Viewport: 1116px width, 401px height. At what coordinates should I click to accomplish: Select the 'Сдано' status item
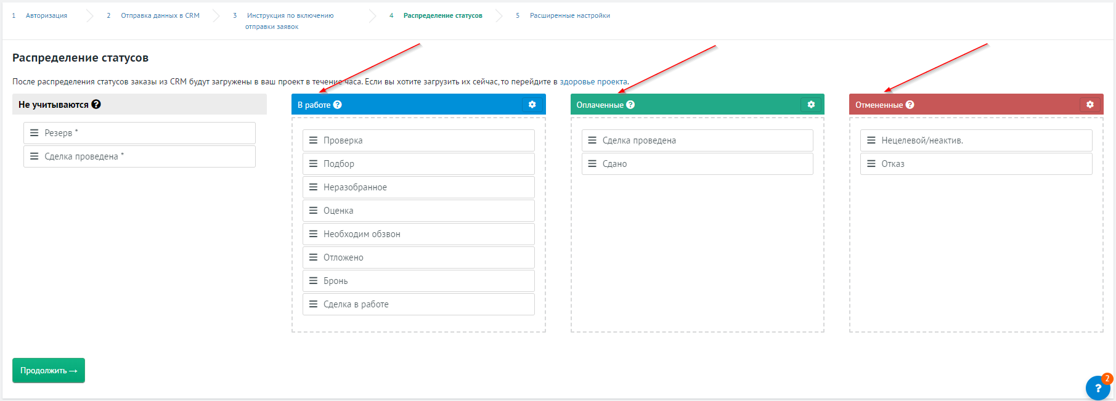697,164
